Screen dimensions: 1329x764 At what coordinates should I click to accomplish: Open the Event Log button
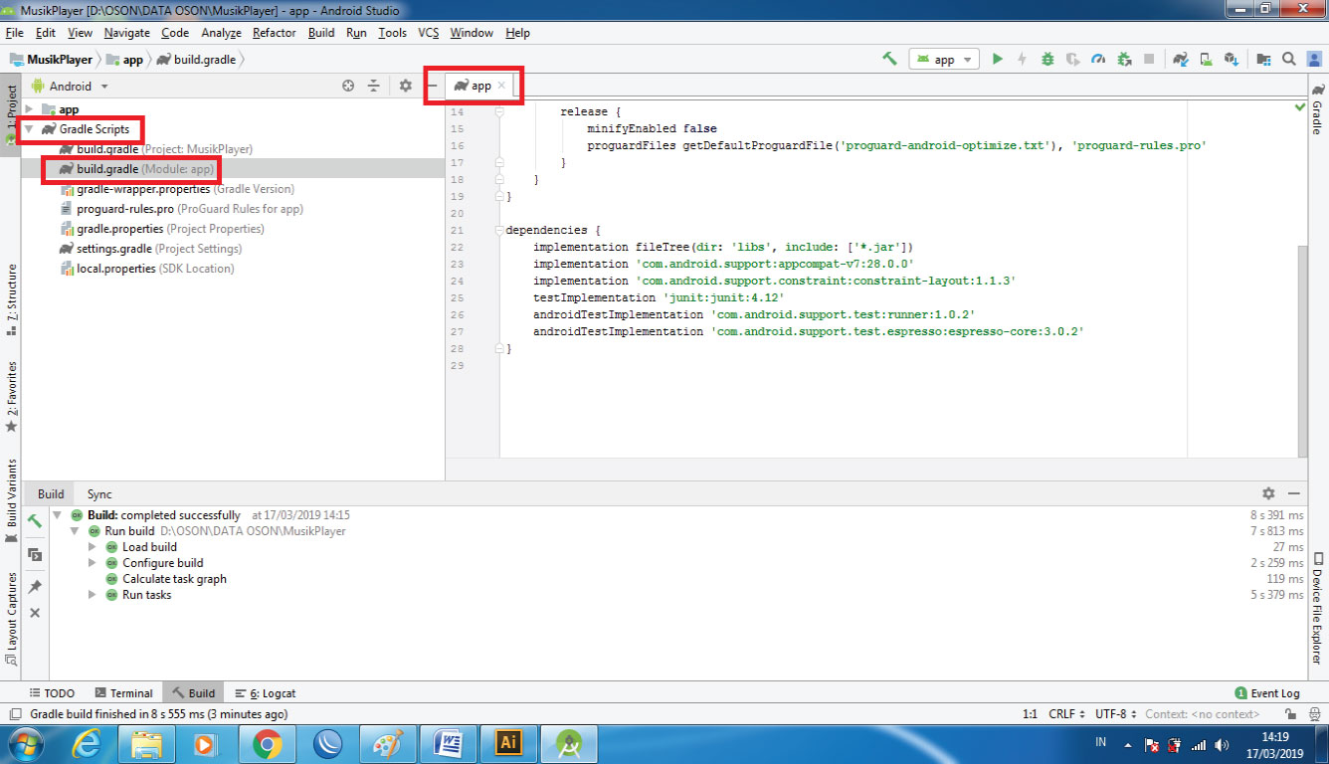(x=1267, y=693)
